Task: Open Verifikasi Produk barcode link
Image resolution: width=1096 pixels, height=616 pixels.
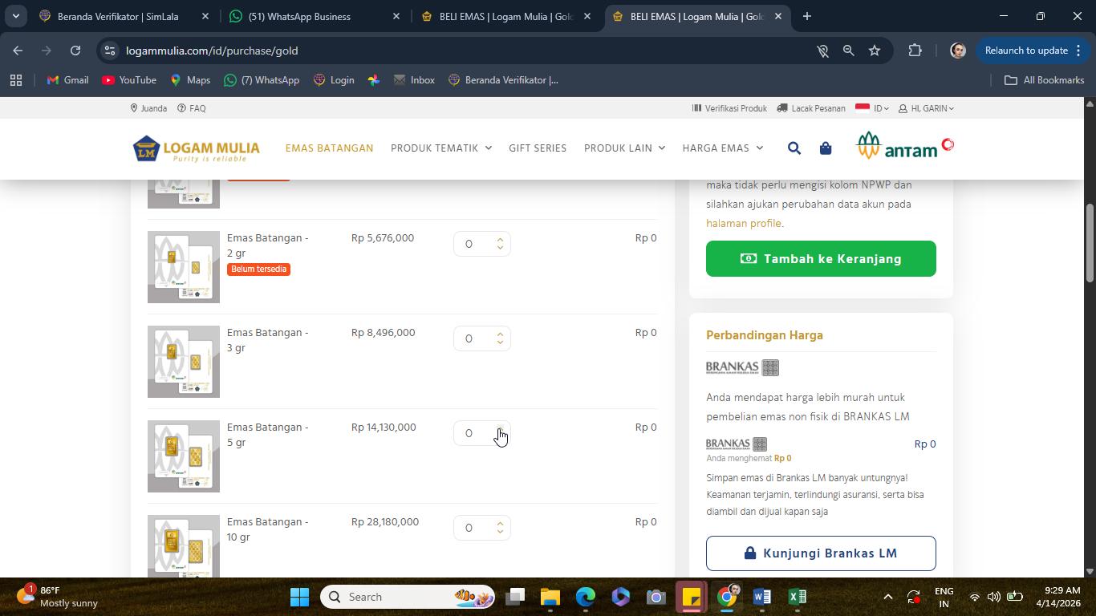Action: pos(729,108)
